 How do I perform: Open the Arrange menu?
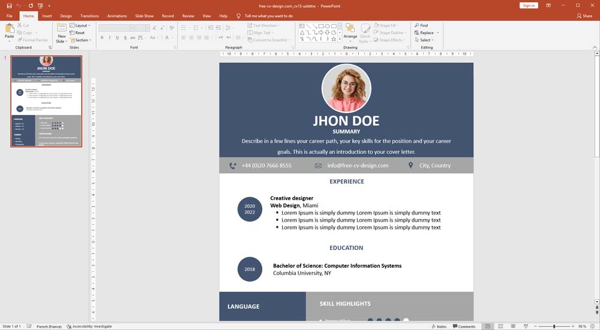click(350, 33)
